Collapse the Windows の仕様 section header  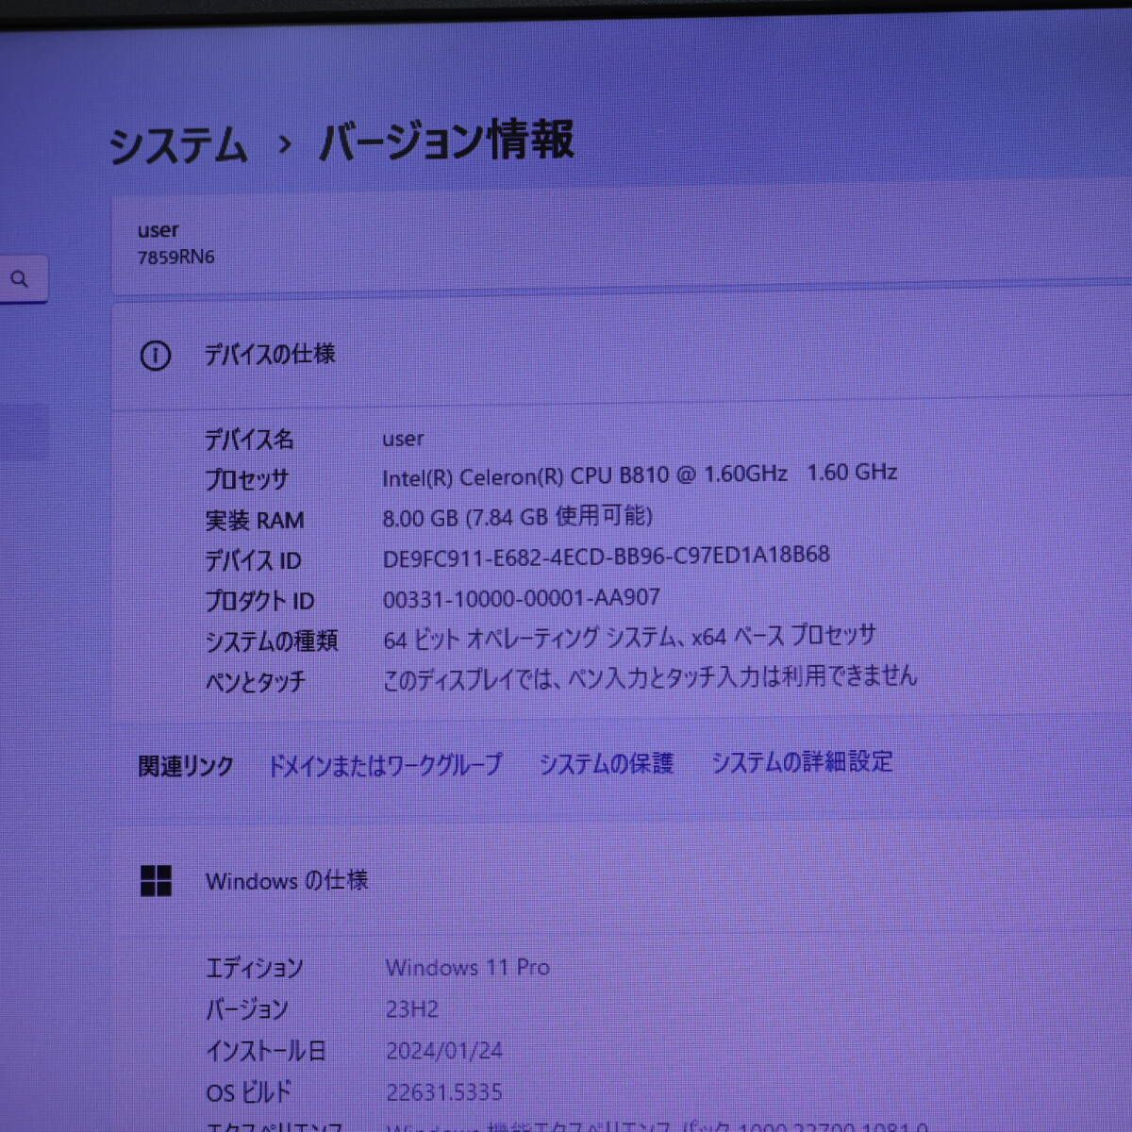pyautogui.click(x=623, y=881)
